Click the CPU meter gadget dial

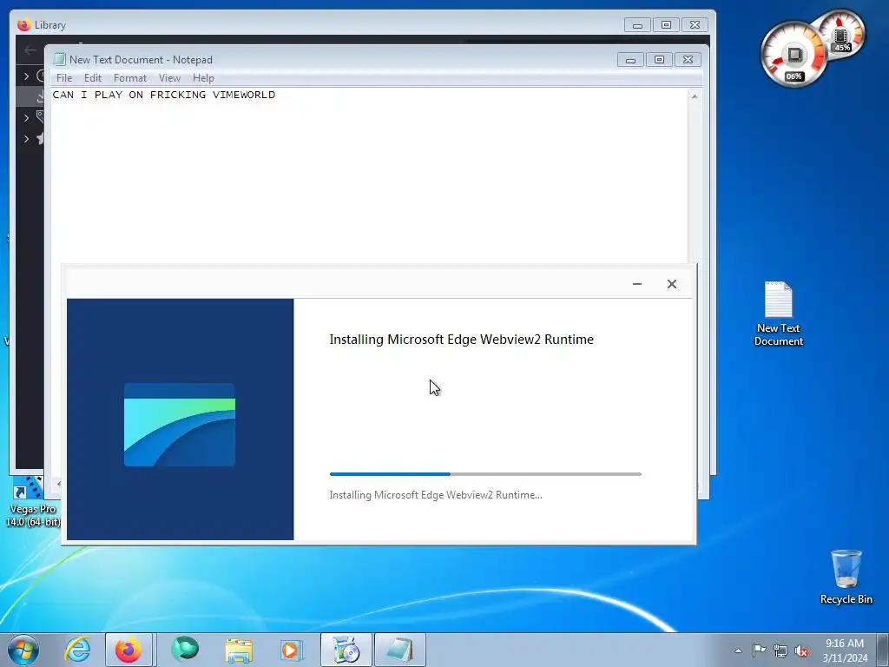coord(794,55)
